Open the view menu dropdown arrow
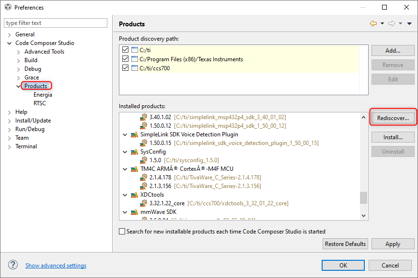Screen dimensions: 418x278 click(x=409, y=23)
